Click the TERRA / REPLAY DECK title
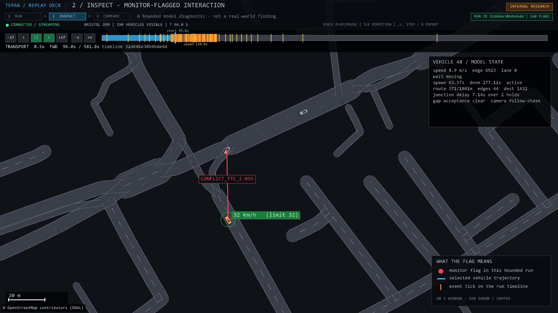Screen dimensions: 558x313 (33, 6)
